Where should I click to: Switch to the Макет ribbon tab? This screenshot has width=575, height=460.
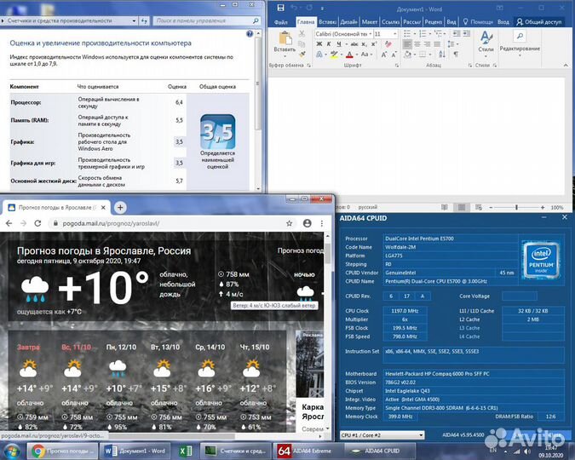point(370,22)
